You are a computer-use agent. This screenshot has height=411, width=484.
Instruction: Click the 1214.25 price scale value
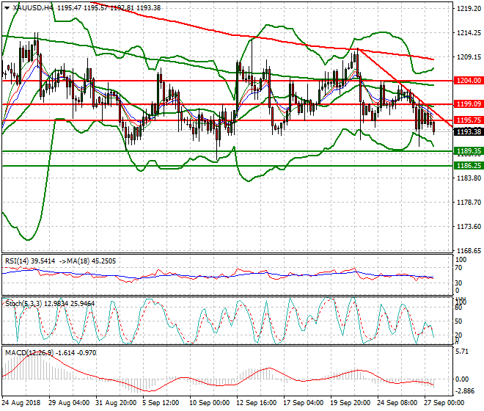[469, 33]
